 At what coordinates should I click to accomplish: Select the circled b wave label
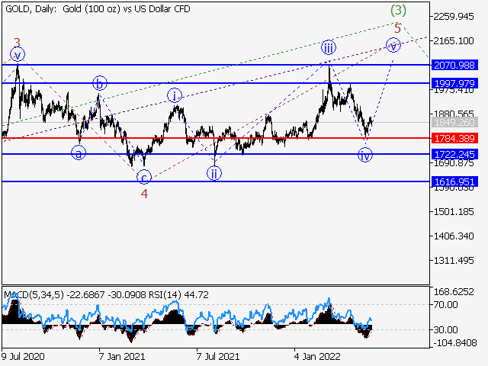pyautogui.click(x=100, y=83)
